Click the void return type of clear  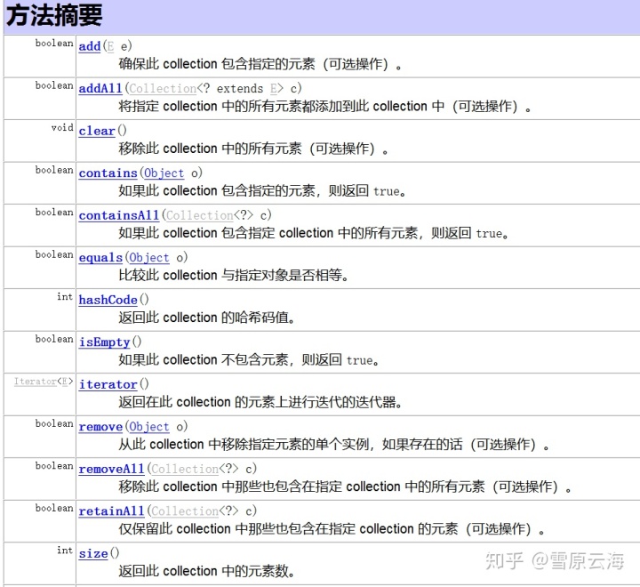62,128
